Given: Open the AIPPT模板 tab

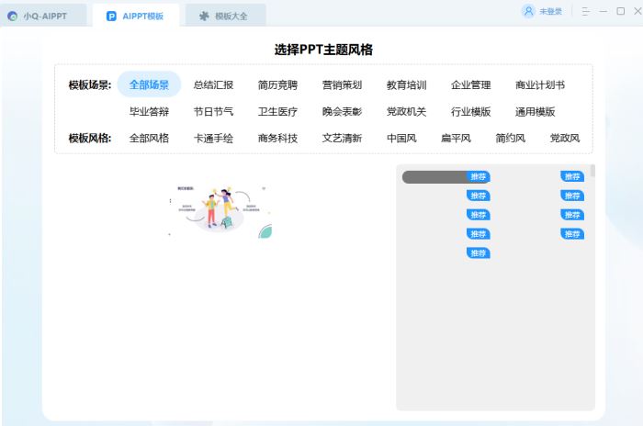Looking at the screenshot, I should (136, 16).
